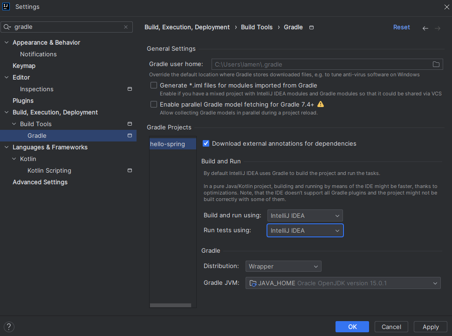452x336 pixels.
Task: Go forward with the right arrow
Action: [438, 28]
